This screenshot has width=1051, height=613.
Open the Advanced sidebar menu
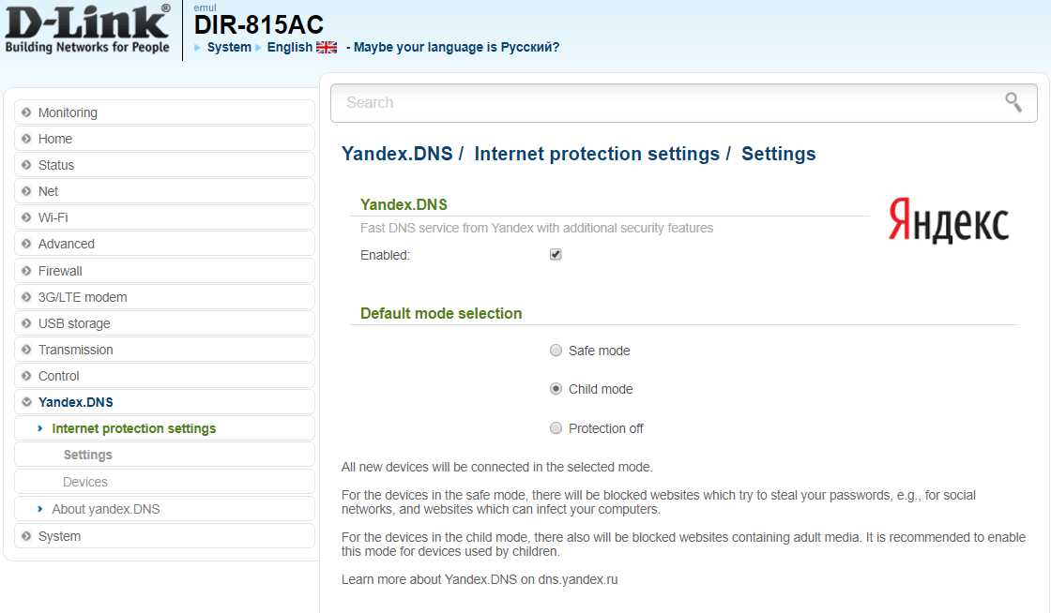[x=67, y=244]
